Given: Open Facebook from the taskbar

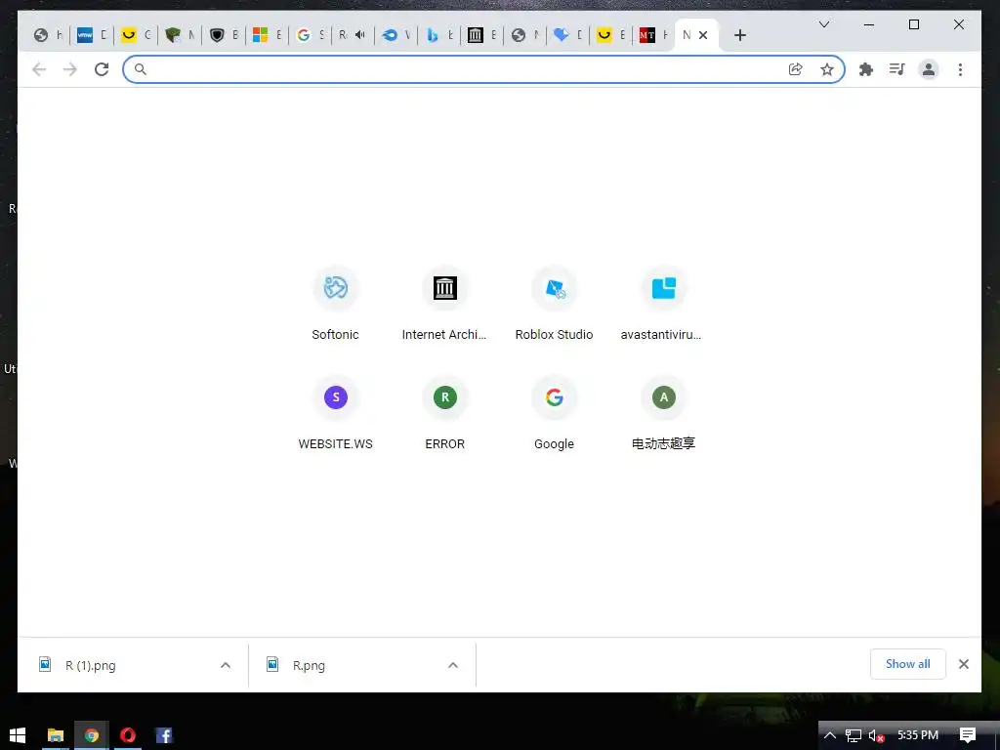Looking at the screenshot, I should (164, 735).
